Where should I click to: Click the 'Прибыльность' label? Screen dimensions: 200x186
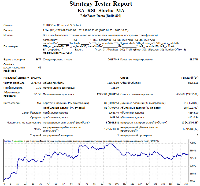(x=13, y=88)
